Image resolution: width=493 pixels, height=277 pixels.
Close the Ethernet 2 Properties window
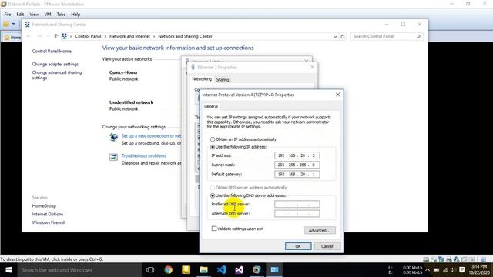pos(312,67)
